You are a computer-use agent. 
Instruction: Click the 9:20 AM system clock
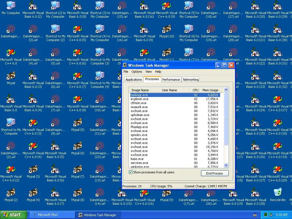pos(281,215)
